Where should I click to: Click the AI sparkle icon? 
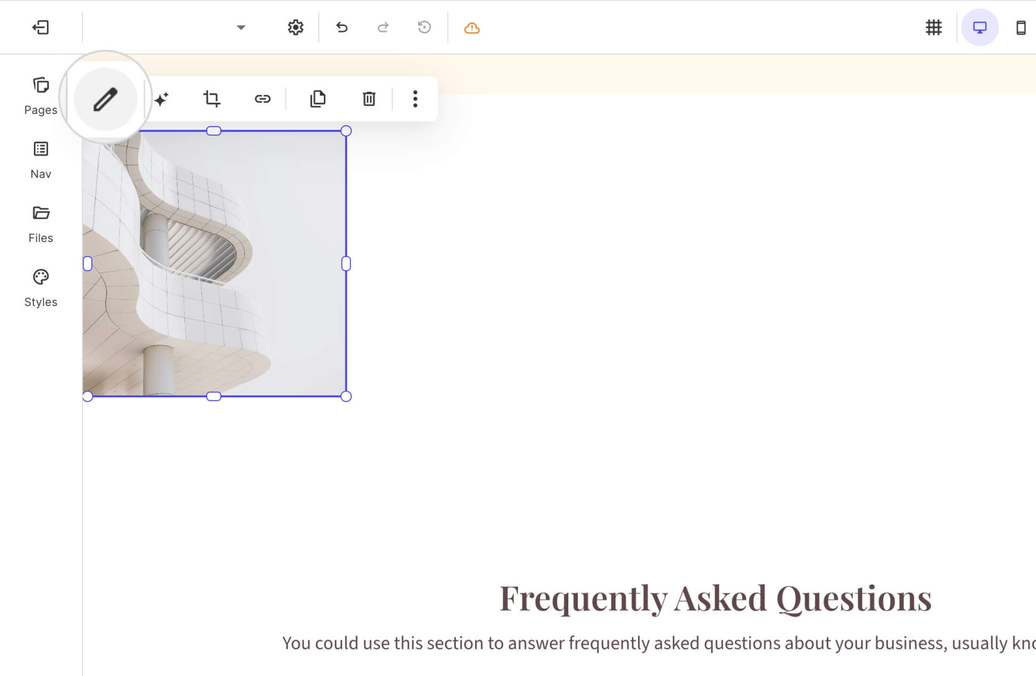pyautogui.click(x=161, y=99)
